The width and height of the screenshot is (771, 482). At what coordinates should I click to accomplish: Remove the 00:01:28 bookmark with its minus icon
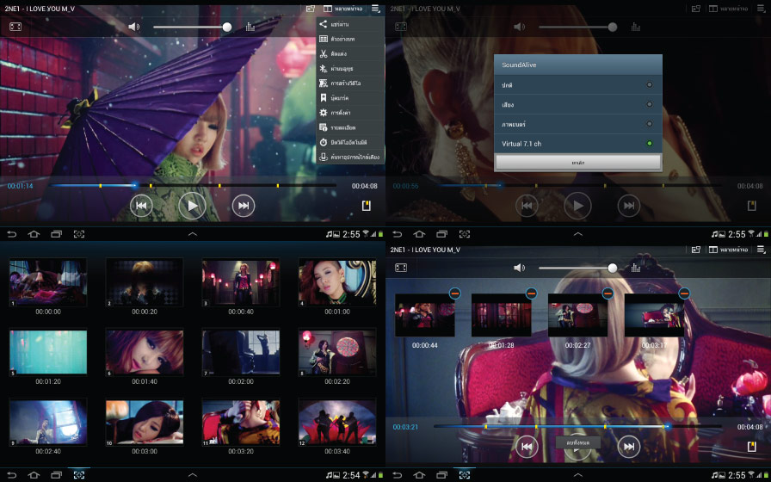click(x=532, y=294)
